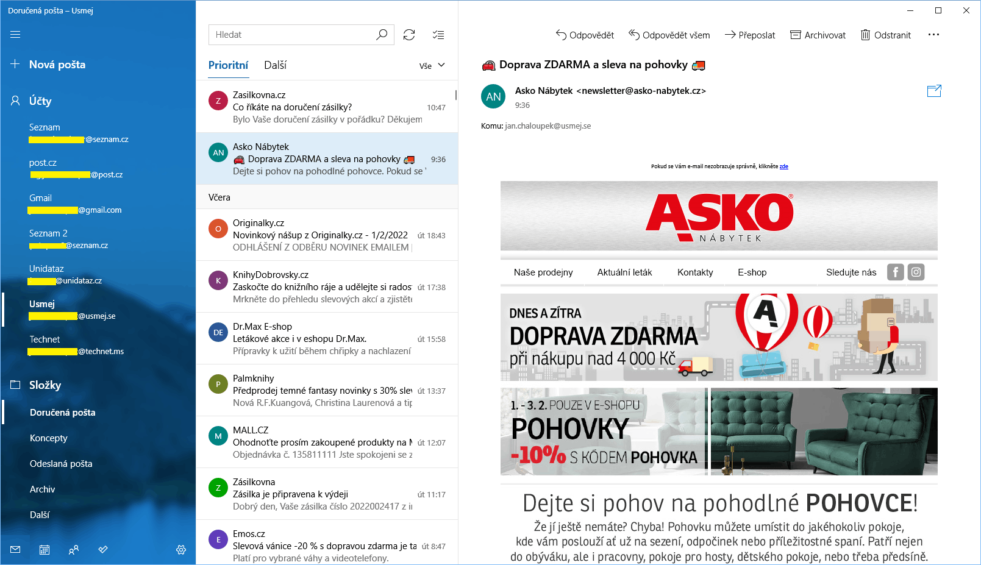Click the Facebook icon in newsletter
This screenshot has width=981, height=565.
click(895, 272)
